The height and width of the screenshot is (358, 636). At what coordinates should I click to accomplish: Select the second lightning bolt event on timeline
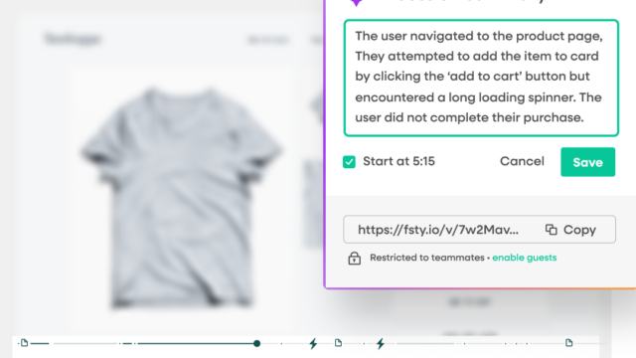point(380,344)
